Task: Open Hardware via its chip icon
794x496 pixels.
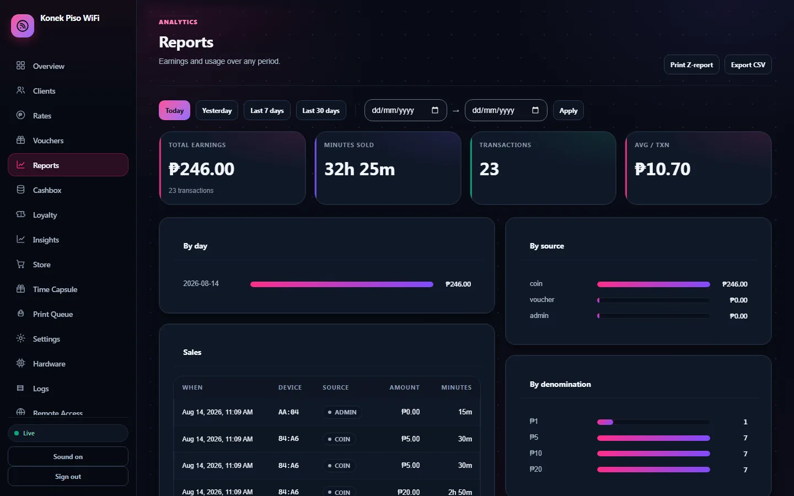Action: coord(21,363)
